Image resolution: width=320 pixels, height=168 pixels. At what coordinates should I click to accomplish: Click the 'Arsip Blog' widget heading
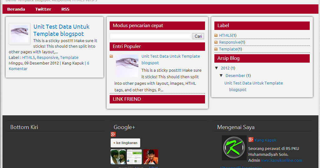(262, 58)
